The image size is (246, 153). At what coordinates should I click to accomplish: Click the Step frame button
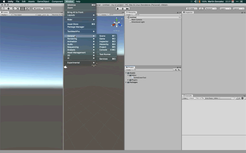pos(127,9)
